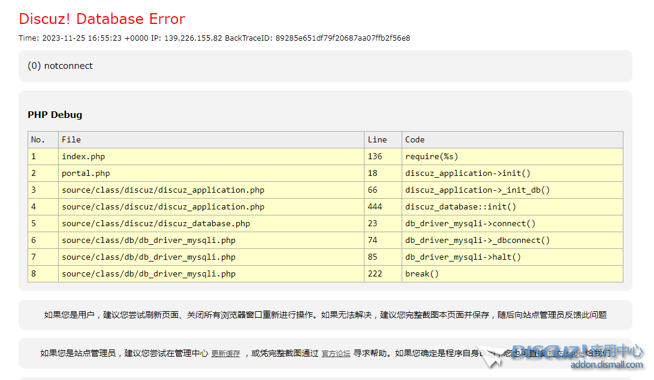Click the db_driver_mysqli.php cell in row 7
The image size is (654, 380).
[211, 257]
